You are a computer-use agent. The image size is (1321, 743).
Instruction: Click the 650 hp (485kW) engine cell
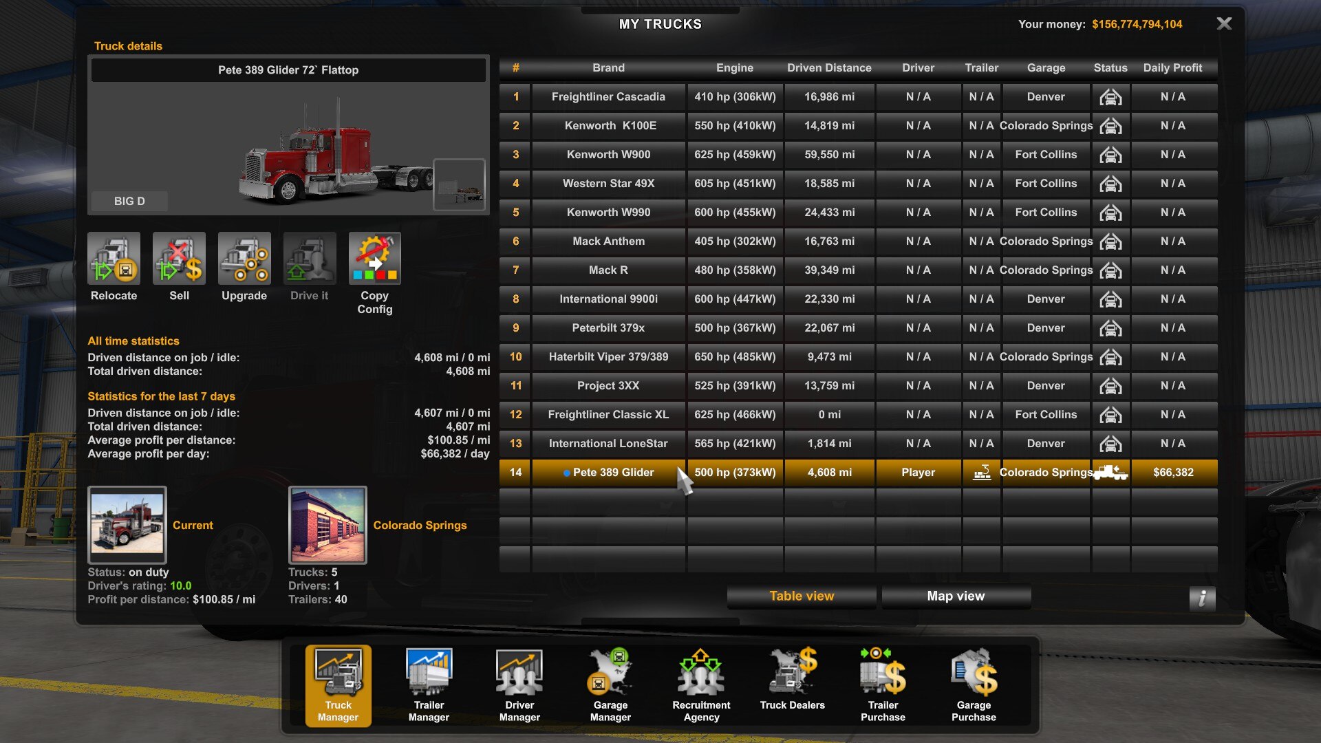735,357
